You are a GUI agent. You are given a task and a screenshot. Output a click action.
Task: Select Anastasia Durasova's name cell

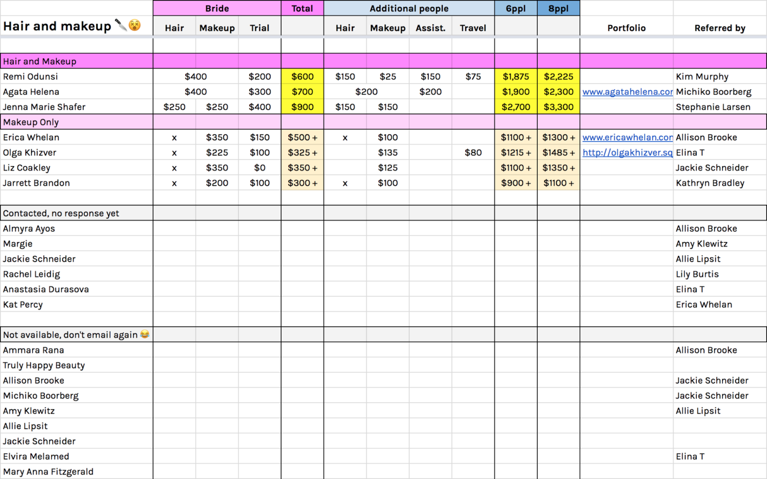[x=46, y=289]
